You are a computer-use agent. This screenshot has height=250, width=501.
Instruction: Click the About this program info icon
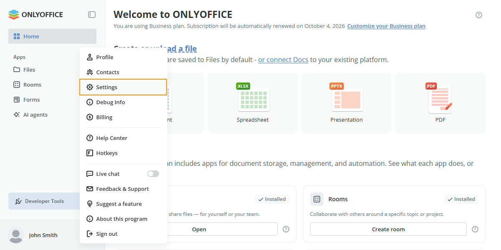click(89, 219)
